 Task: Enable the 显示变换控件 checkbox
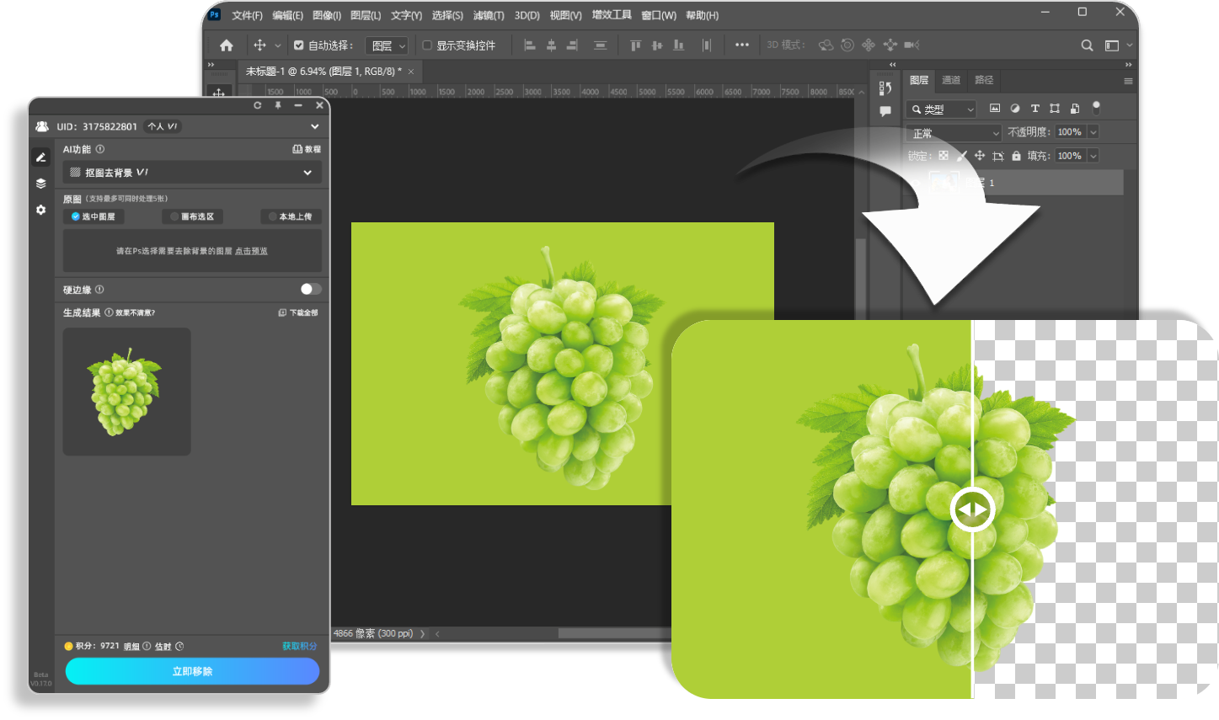click(427, 45)
